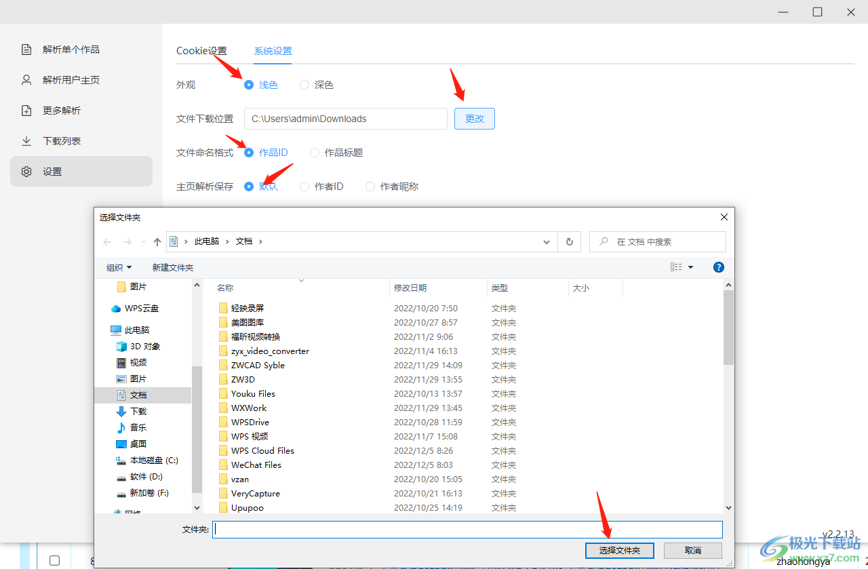This screenshot has width=868, height=569.
Task: Click 在 文档 中搜索 search box
Action: click(x=658, y=241)
